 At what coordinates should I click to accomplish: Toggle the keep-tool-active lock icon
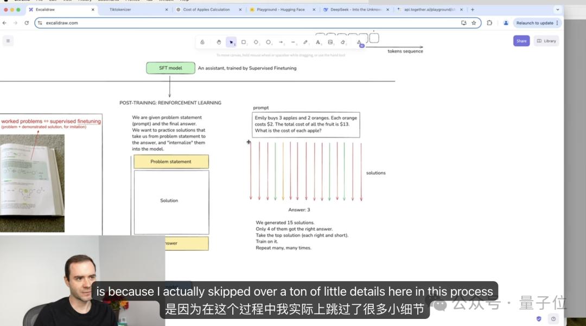[x=202, y=42]
